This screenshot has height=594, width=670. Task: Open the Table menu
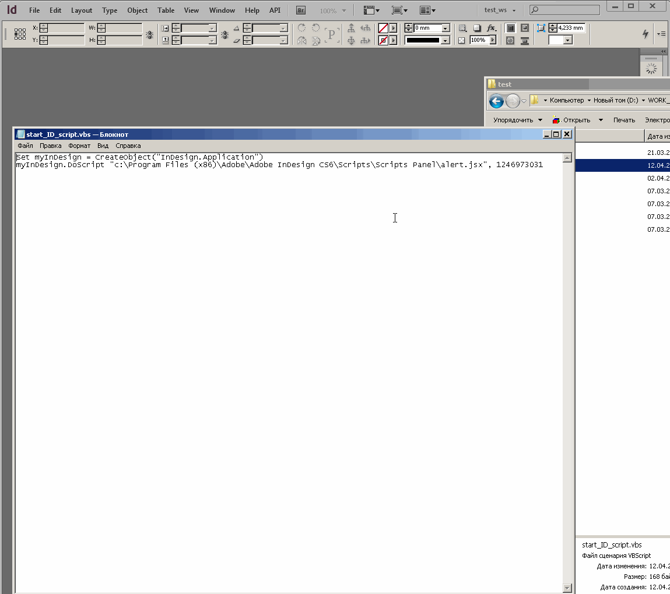coord(166,10)
